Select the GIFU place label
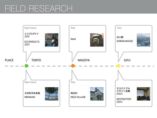 tap(127, 60)
